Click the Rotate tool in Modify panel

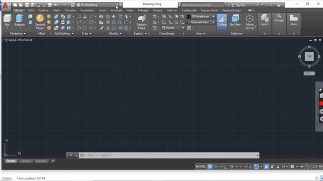click(114, 22)
